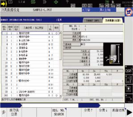Click the green crosshair axis icon
Viewport: 133px width, 117px height.
click(56, 2)
